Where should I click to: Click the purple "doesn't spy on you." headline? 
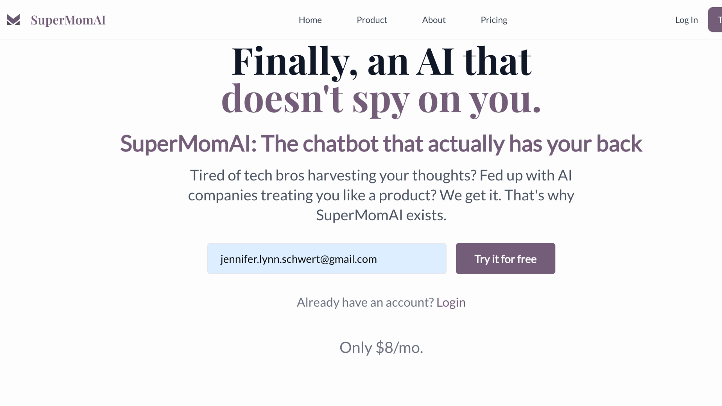[381, 99]
